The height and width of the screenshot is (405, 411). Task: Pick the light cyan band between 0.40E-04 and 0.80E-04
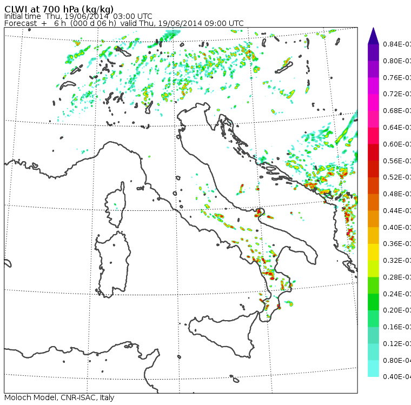pos(374,369)
